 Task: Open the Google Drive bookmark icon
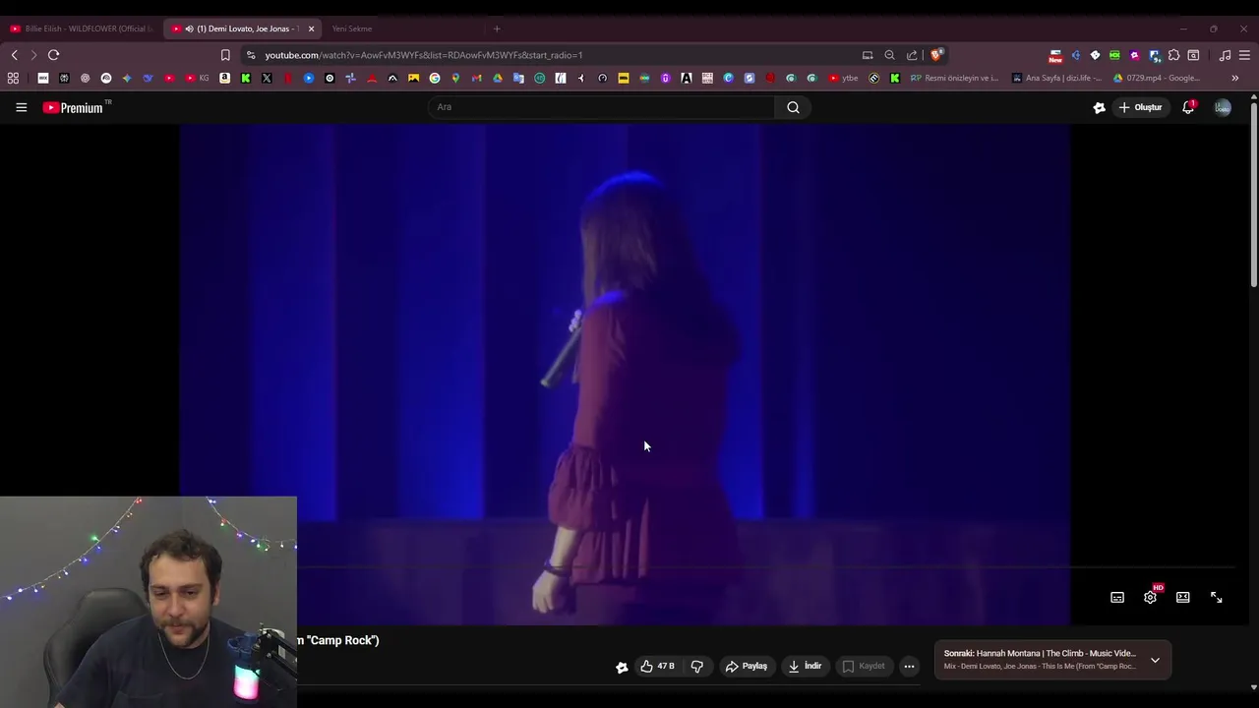498,78
